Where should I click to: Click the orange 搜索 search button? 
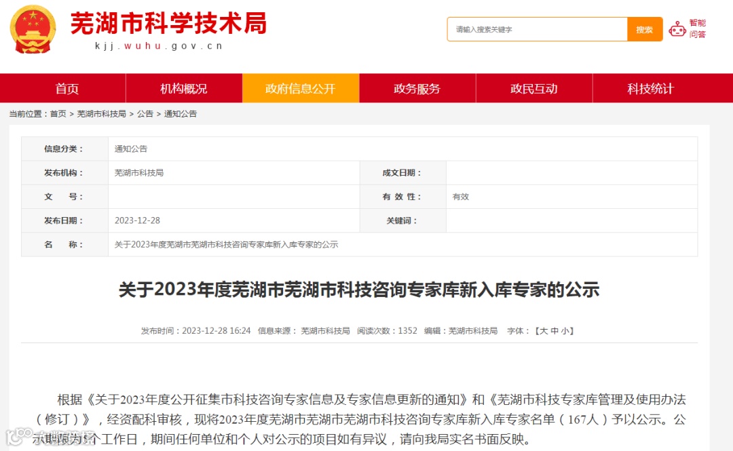(645, 29)
